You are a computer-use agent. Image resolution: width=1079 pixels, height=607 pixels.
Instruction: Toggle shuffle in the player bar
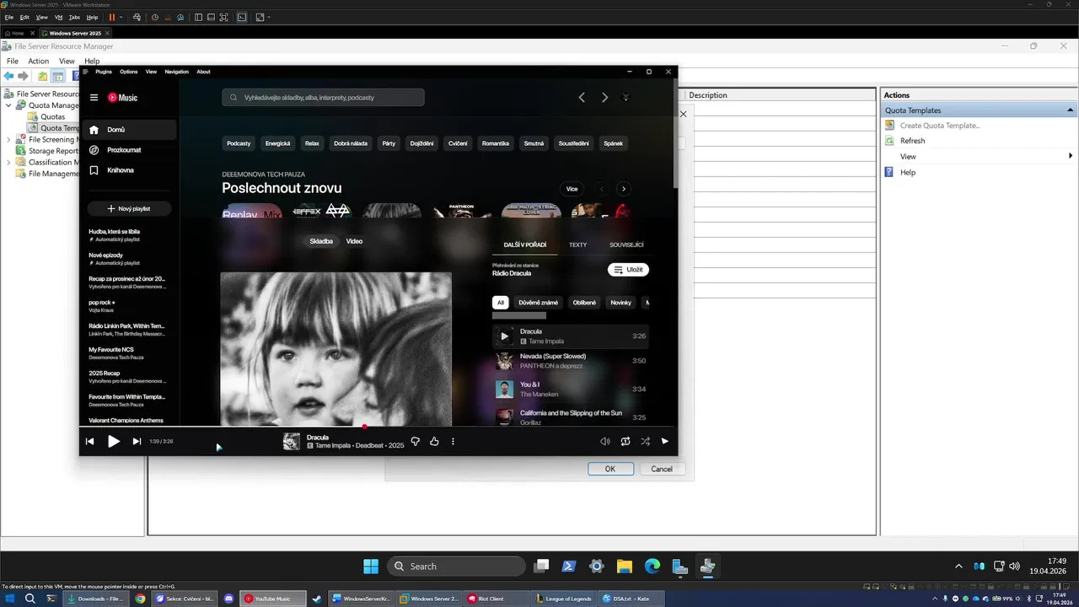click(645, 441)
